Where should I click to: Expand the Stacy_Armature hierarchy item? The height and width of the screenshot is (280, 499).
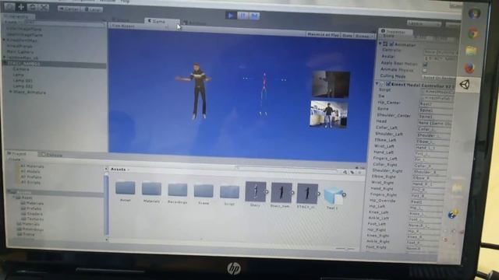[10, 92]
